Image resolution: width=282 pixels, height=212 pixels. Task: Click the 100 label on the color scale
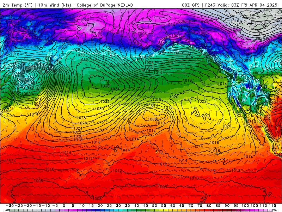tap(245, 206)
